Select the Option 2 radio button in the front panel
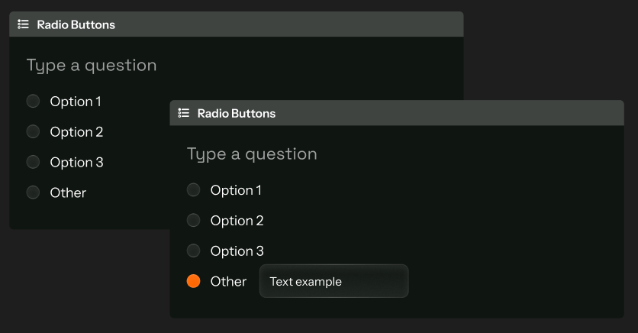 (x=194, y=221)
